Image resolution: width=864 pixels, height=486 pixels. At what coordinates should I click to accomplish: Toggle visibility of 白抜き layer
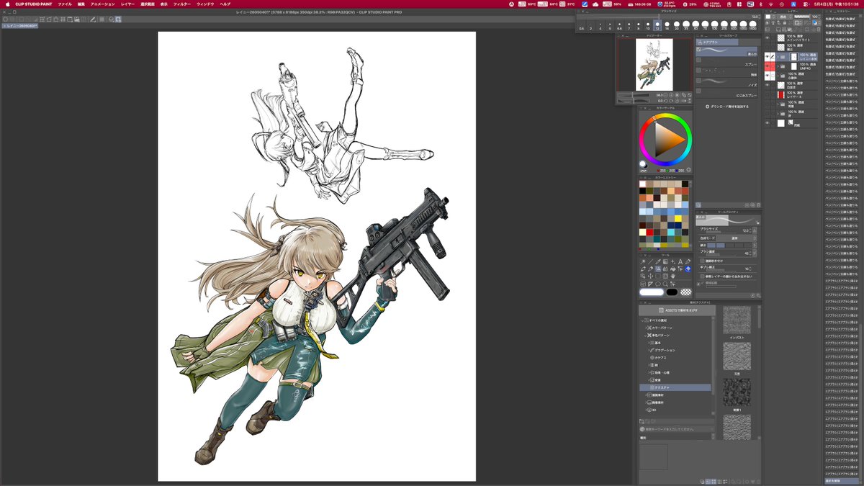tap(767, 85)
